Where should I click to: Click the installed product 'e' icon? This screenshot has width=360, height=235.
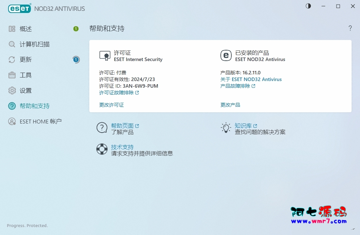pyautogui.click(x=226, y=55)
